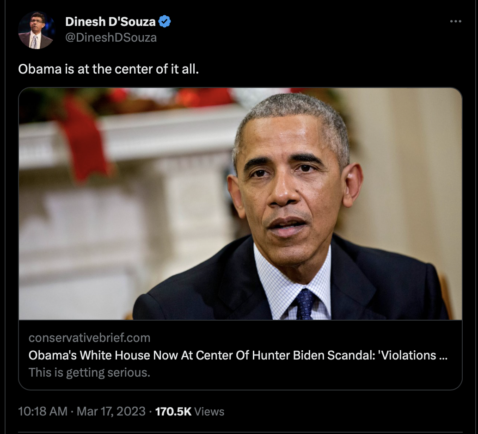Image resolution: width=478 pixels, height=434 pixels.
Task: Click the 10:18 AM timestamp
Action: (43, 411)
